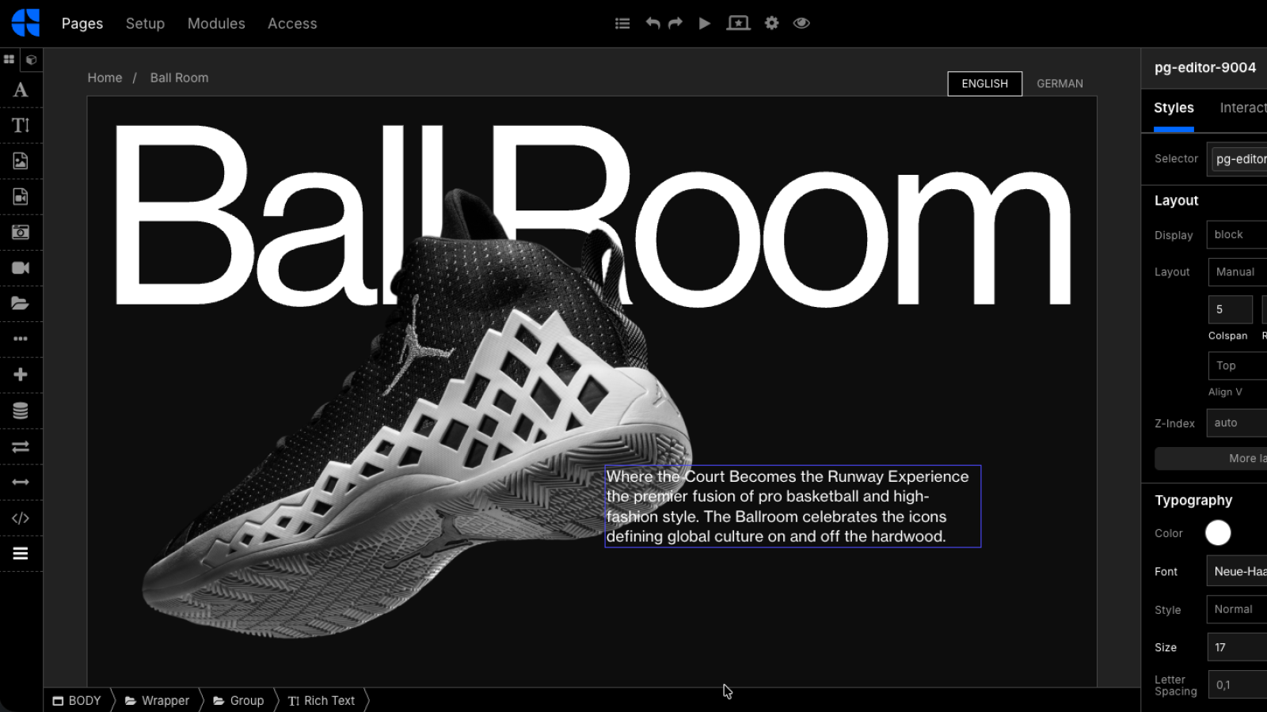The width and height of the screenshot is (1267, 712).
Task: Click the laptop star icon in the toolbar
Action: tap(738, 24)
